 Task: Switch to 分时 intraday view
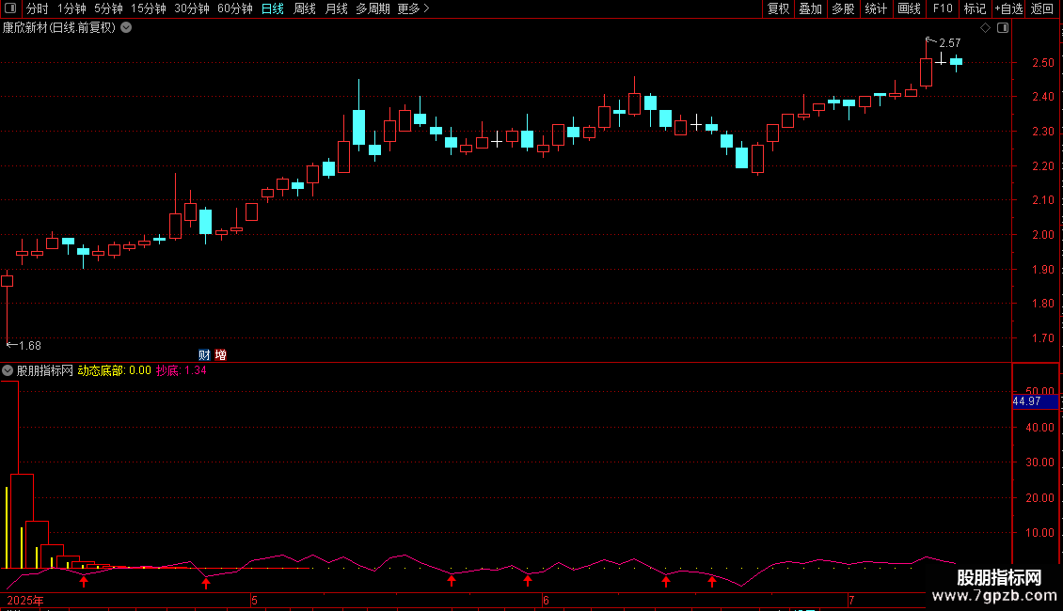coord(38,8)
